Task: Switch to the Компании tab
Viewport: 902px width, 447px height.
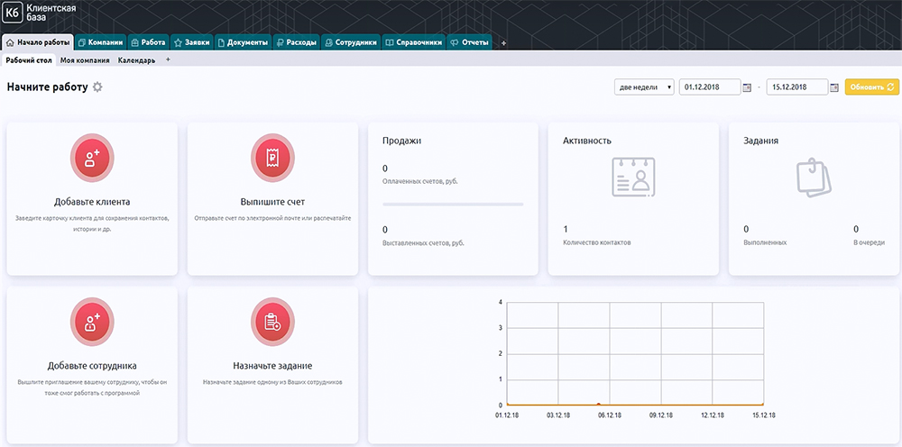Action: click(101, 42)
